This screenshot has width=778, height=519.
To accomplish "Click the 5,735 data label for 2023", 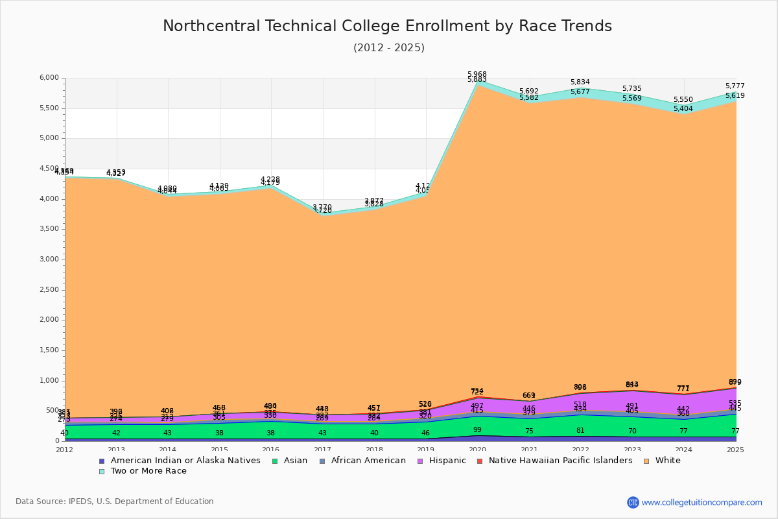I will point(632,89).
